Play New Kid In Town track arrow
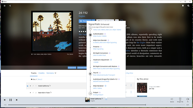Screen dimensions: 193x108 click(x=30, y=93)
